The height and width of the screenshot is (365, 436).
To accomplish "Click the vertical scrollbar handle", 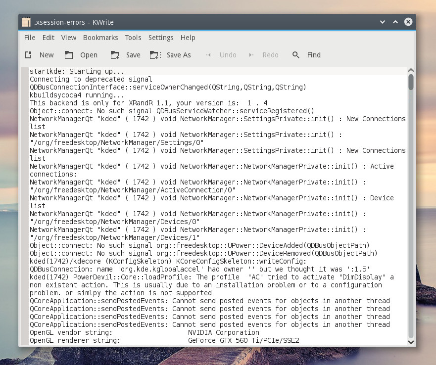I will pyautogui.click(x=411, y=82).
